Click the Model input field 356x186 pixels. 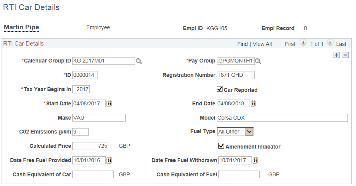(282, 118)
